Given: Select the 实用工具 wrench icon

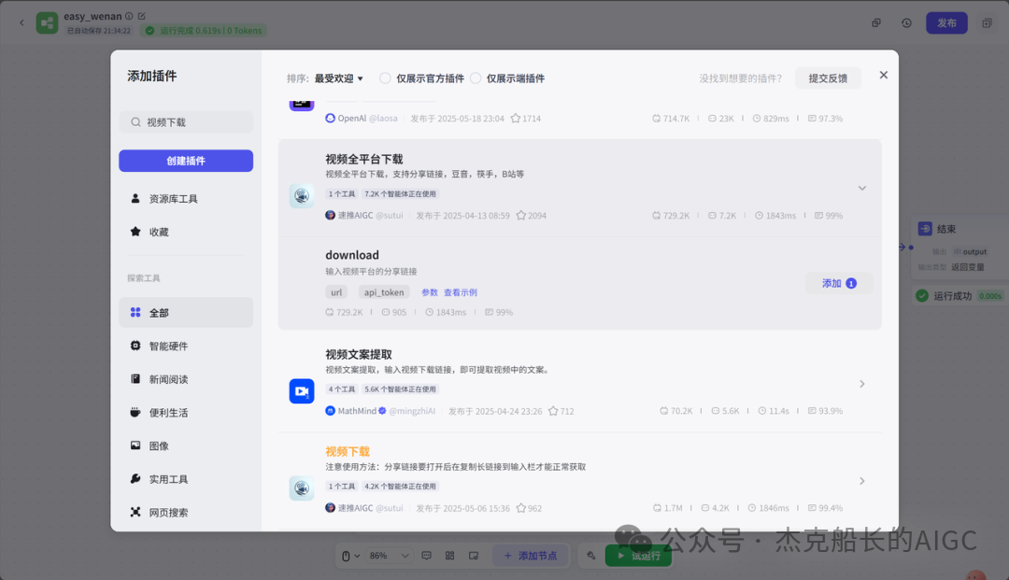Looking at the screenshot, I should (x=134, y=478).
